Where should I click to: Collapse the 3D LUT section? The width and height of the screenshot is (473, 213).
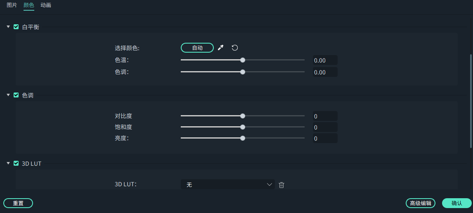coord(8,163)
